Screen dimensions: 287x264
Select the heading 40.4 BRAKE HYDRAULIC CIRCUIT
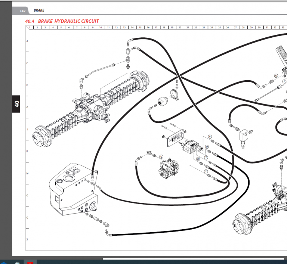coord(62,21)
